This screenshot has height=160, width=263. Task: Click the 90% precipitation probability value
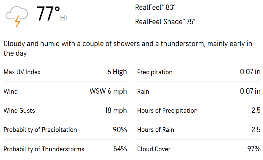point(120,130)
